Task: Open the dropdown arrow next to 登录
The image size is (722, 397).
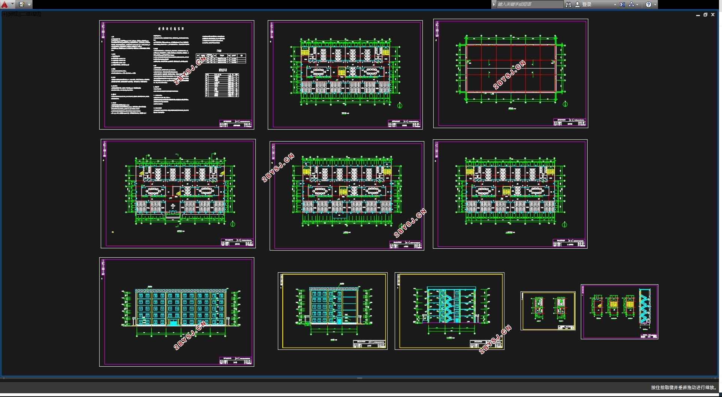Action: tap(615, 4)
